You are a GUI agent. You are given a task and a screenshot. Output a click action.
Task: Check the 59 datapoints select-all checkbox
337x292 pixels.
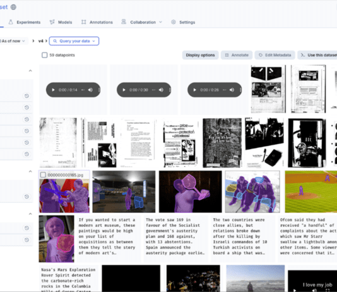pyautogui.click(x=44, y=55)
